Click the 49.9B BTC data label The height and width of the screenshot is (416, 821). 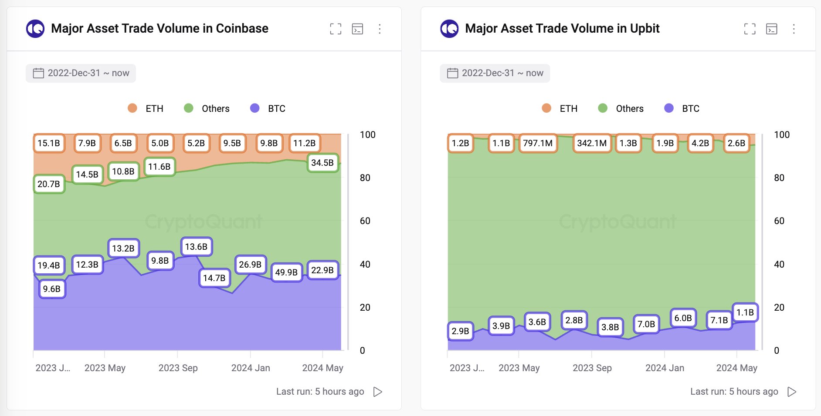point(286,272)
